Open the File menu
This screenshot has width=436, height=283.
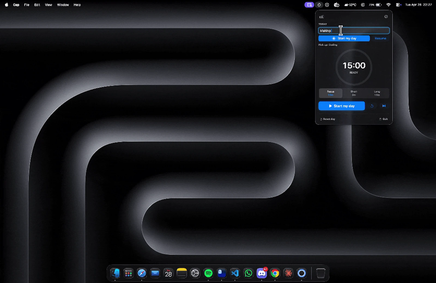coord(26,5)
